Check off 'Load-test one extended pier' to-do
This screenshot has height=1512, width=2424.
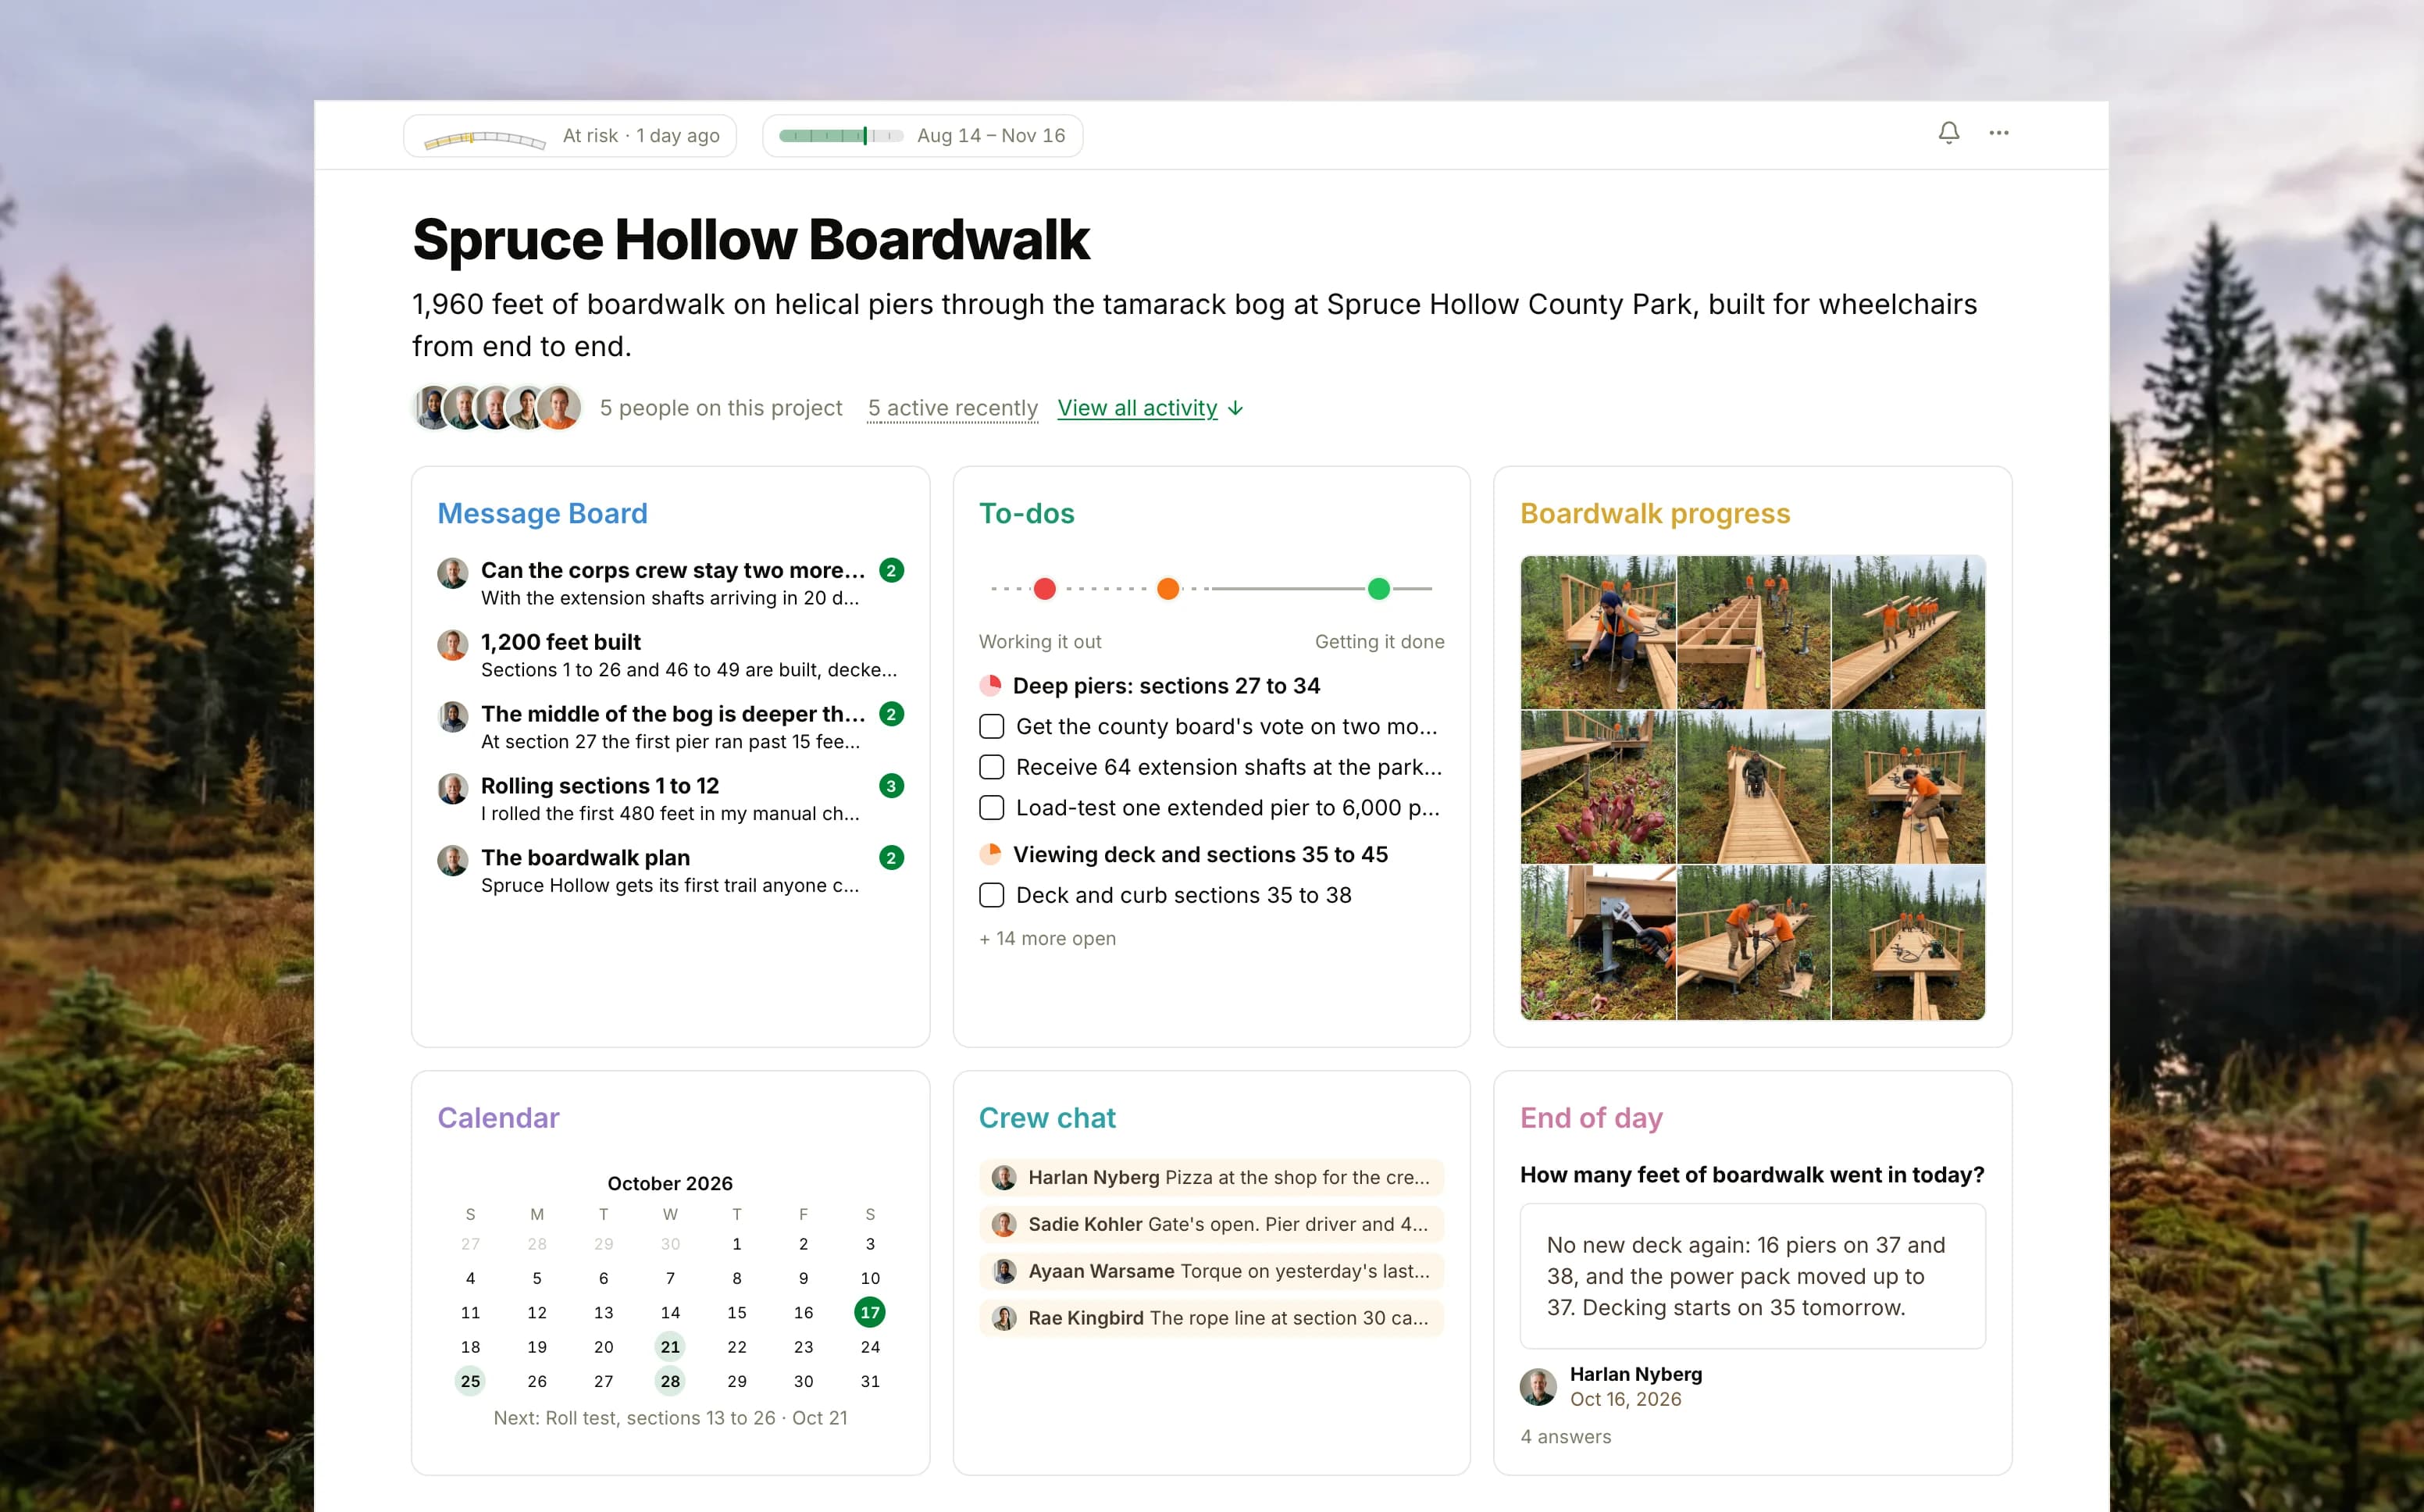click(x=992, y=808)
